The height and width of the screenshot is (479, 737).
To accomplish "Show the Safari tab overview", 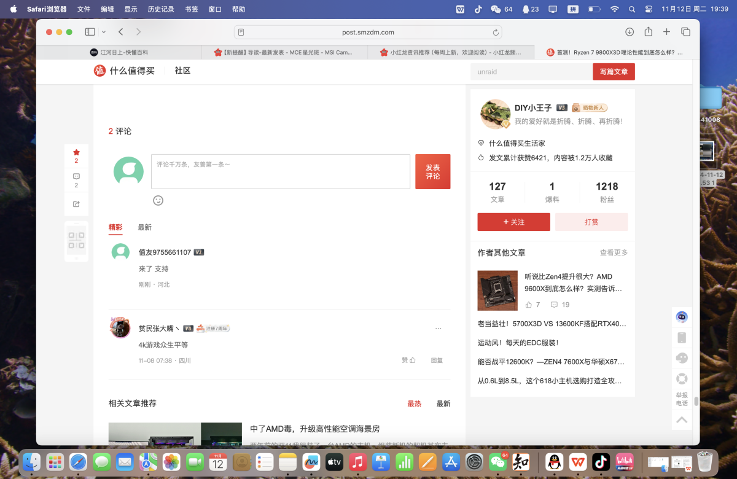I will 685,32.
